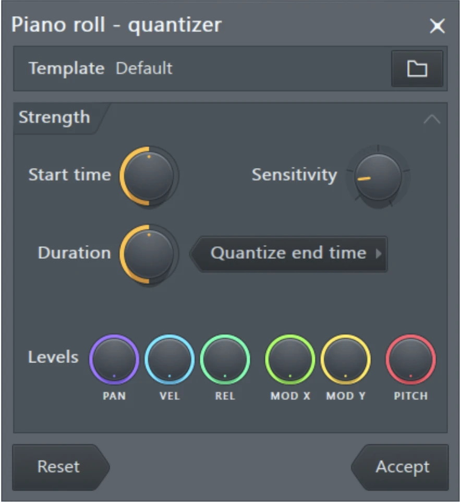Open the template folder browser

[417, 69]
